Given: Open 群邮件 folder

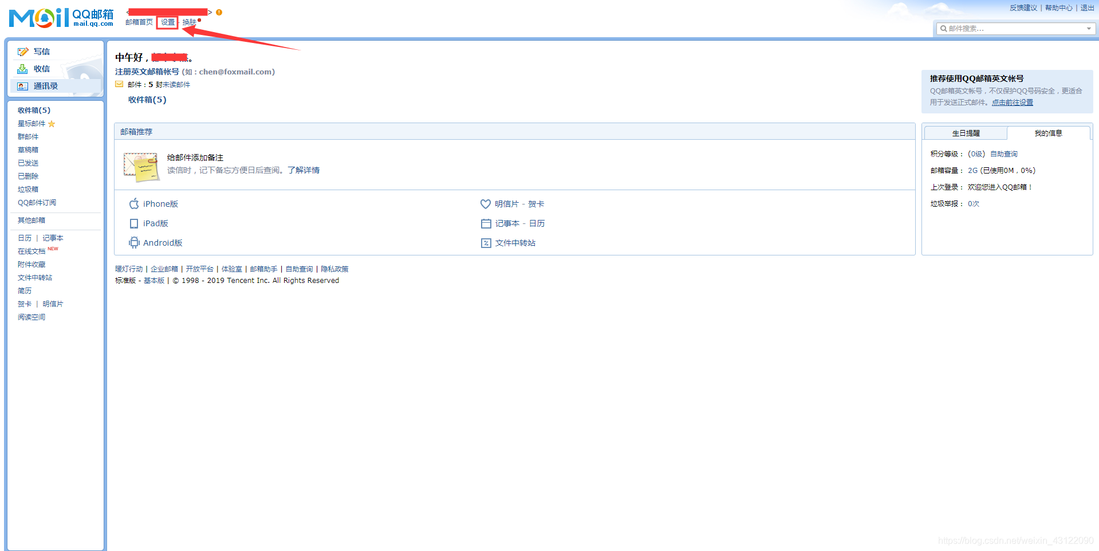Looking at the screenshot, I should [28, 137].
